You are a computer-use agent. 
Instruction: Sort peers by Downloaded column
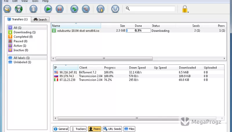pyautogui.click(x=191, y=67)
